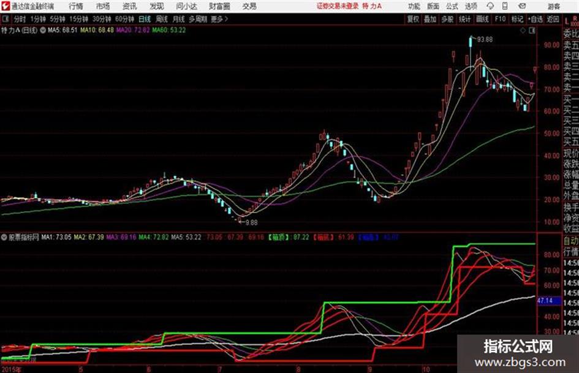This screenshot has height=373, width=579.
Task: Click the 游客 guest account label
Action: 553,6
